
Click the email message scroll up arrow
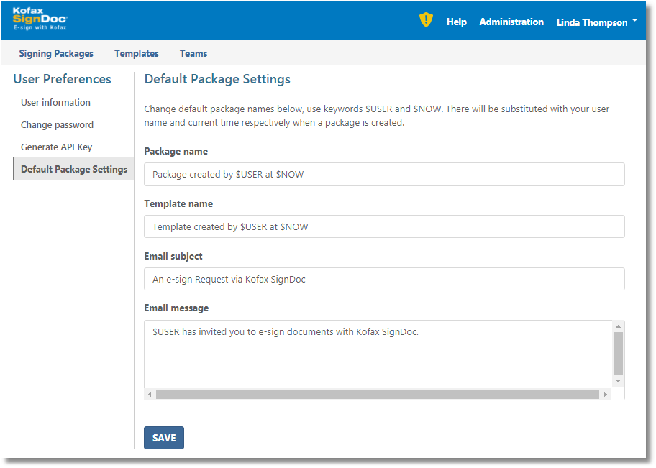[x=618, y=327]
